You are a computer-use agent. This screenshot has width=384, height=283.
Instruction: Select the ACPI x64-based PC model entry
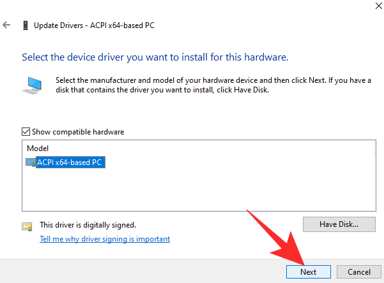[70, 163]
